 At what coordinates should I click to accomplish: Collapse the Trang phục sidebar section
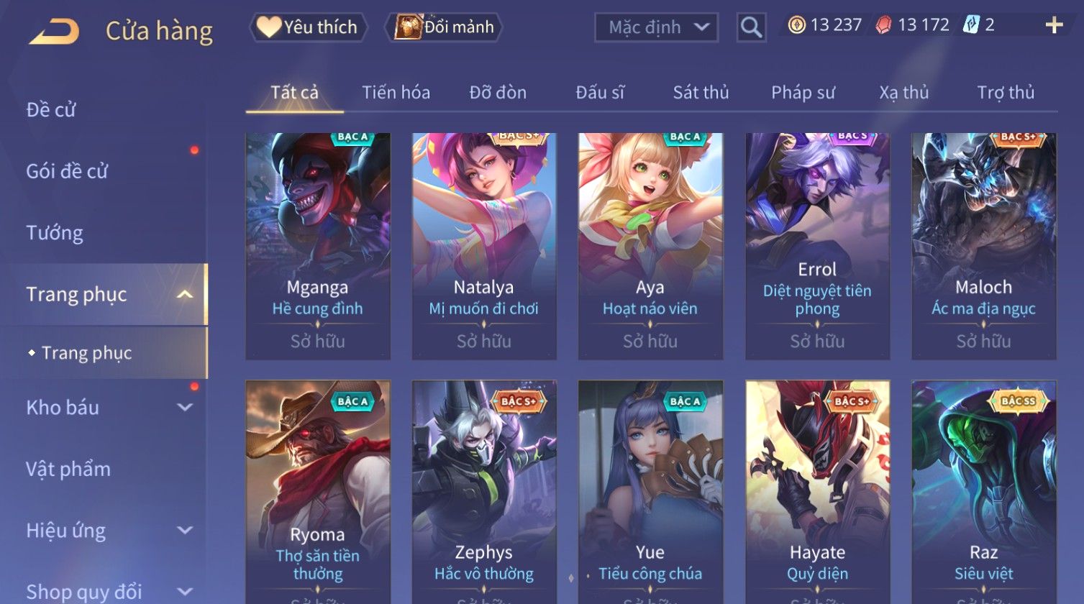tap(185, 294)
